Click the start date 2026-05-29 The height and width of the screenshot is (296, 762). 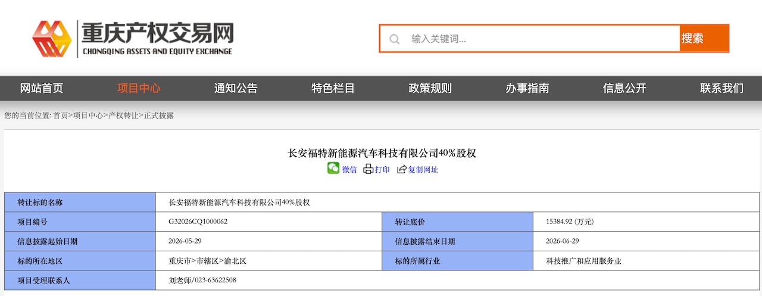186,241
